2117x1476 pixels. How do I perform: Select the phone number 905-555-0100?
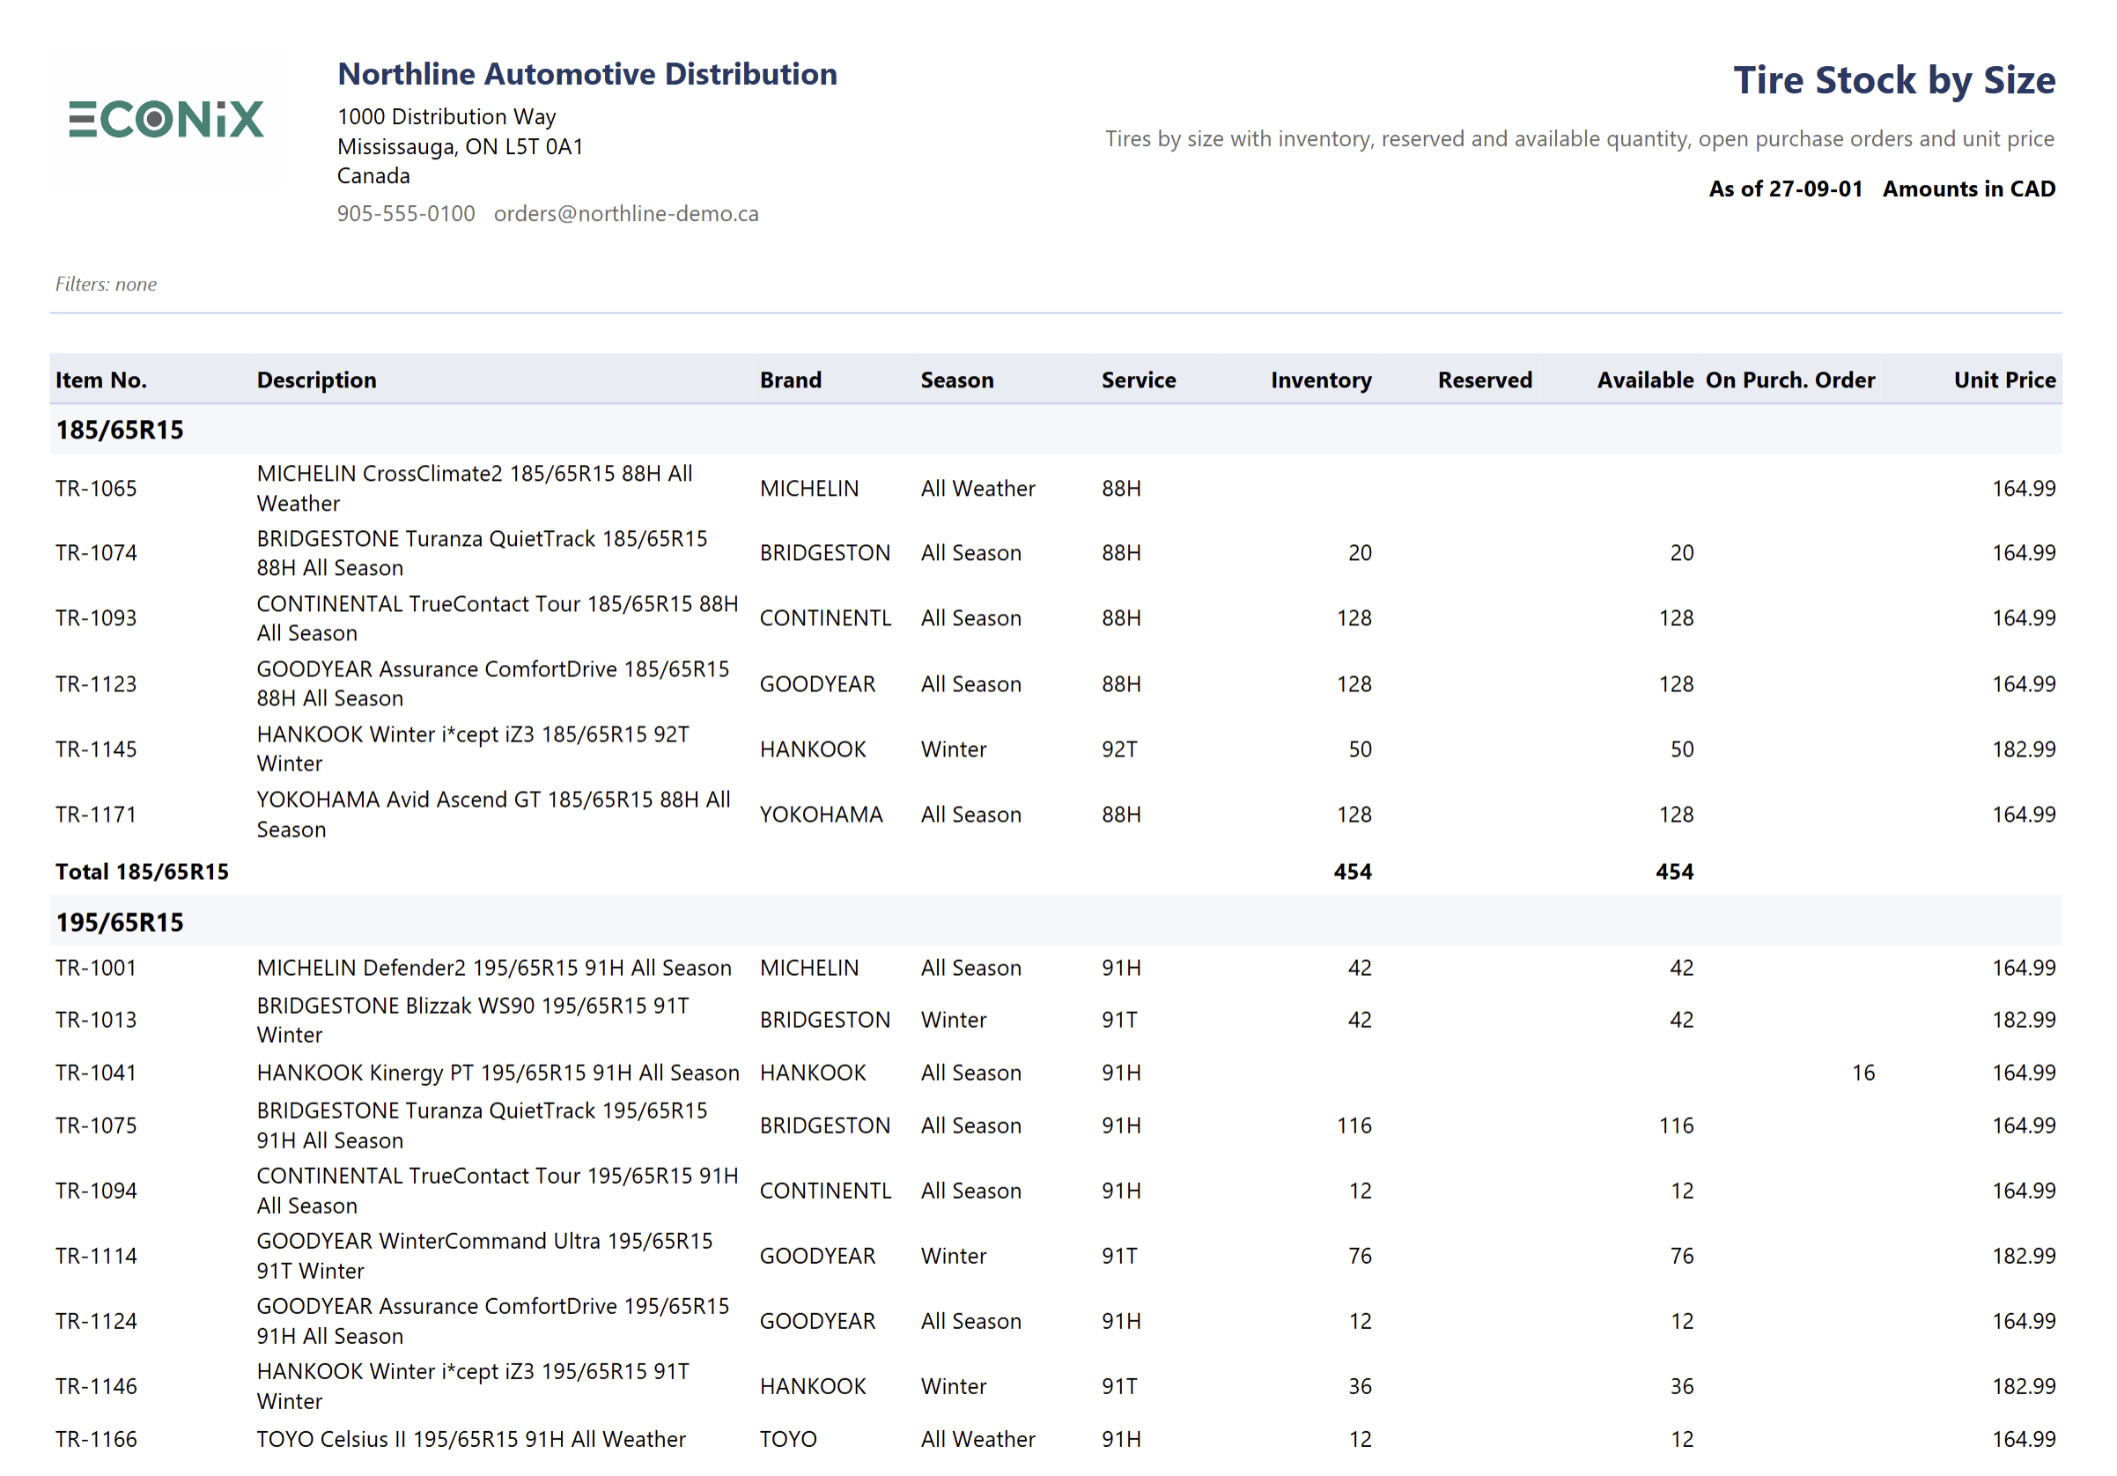pyautogui.click(x=406, y=213)
